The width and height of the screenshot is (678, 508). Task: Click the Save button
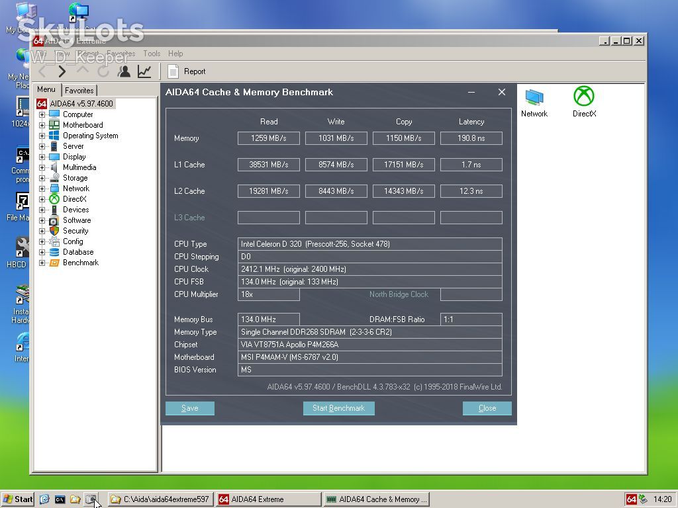(x=190, y=408)
